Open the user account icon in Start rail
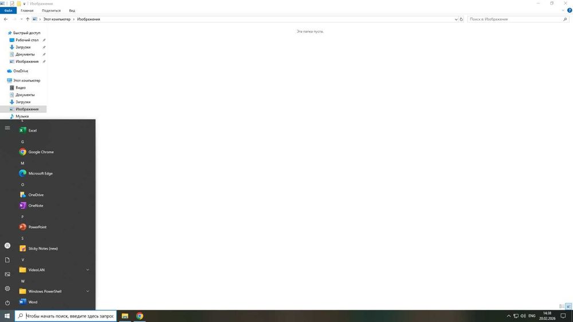 [x=7, y=246]
